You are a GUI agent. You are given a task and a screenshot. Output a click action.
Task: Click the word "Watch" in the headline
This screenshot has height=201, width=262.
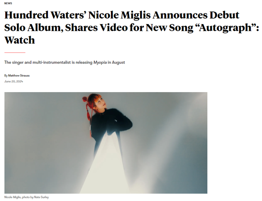click(20, 40)
